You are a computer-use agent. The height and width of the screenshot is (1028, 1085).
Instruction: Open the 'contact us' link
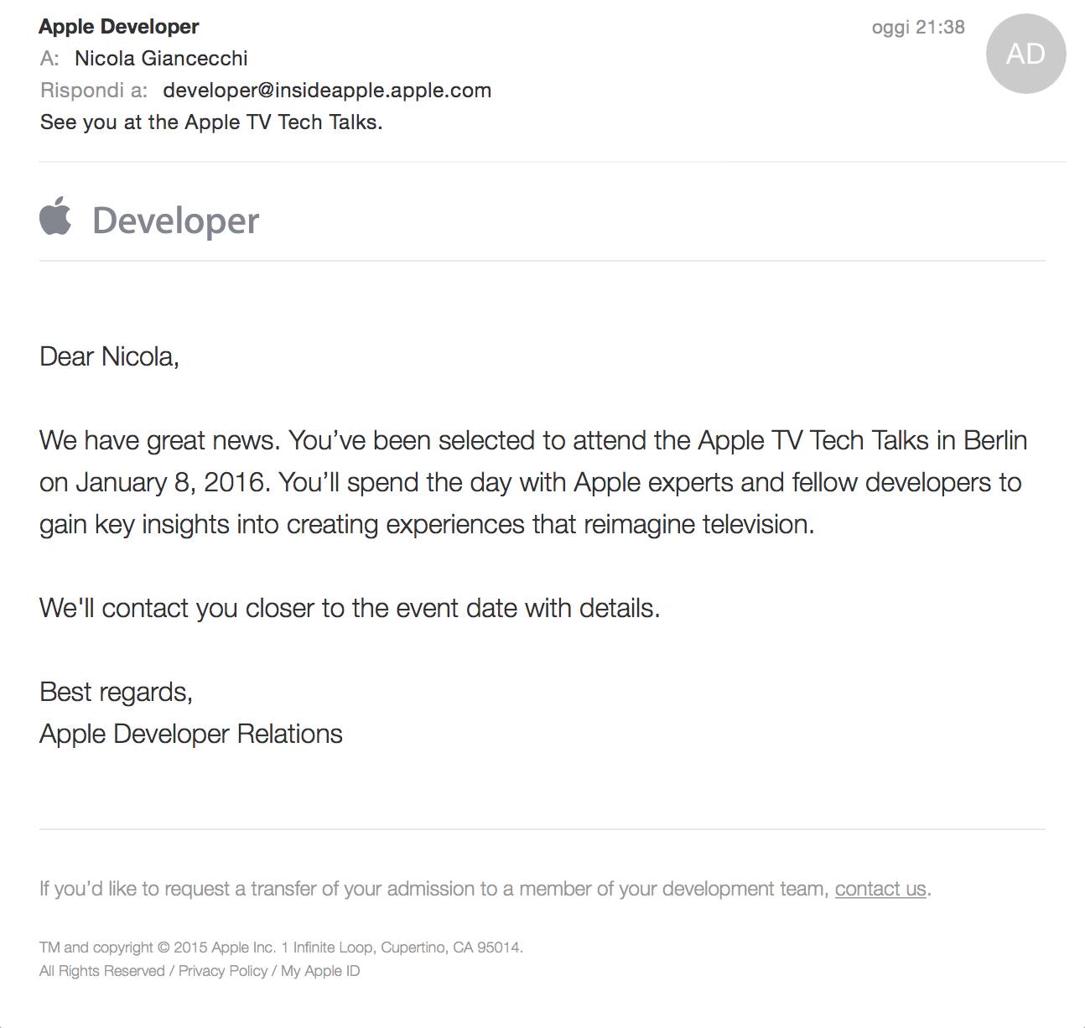(880, 889)
